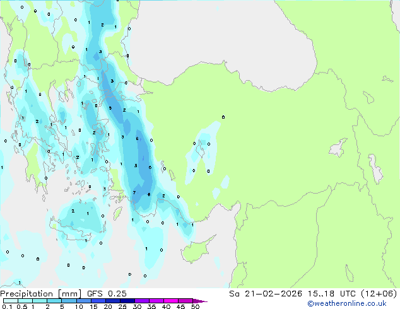
Task: Click the '30' legend scale label
Action: point(137,306)
